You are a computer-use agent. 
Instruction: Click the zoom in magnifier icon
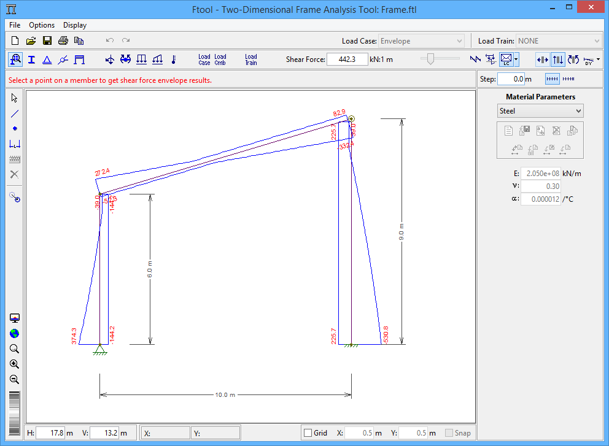pos(15,364)
